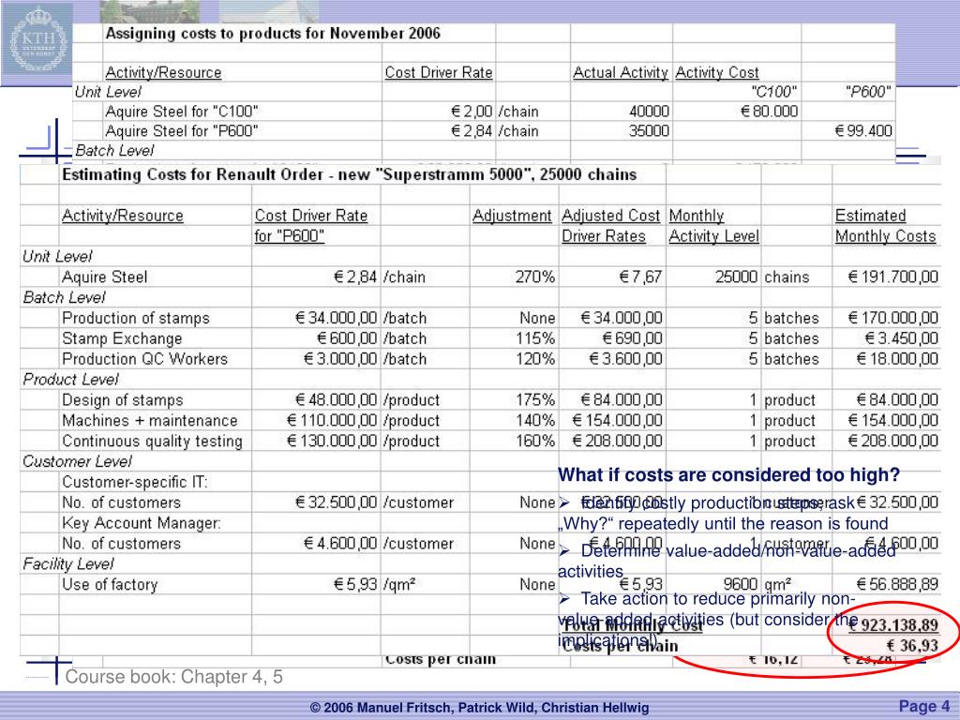
Task: Select the "Assigning costs to products" title cell
Action: (x=273, y=33)
